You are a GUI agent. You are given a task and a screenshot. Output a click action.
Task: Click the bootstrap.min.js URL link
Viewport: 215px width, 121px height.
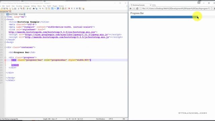pyautogui.click(x=67, y=37)
